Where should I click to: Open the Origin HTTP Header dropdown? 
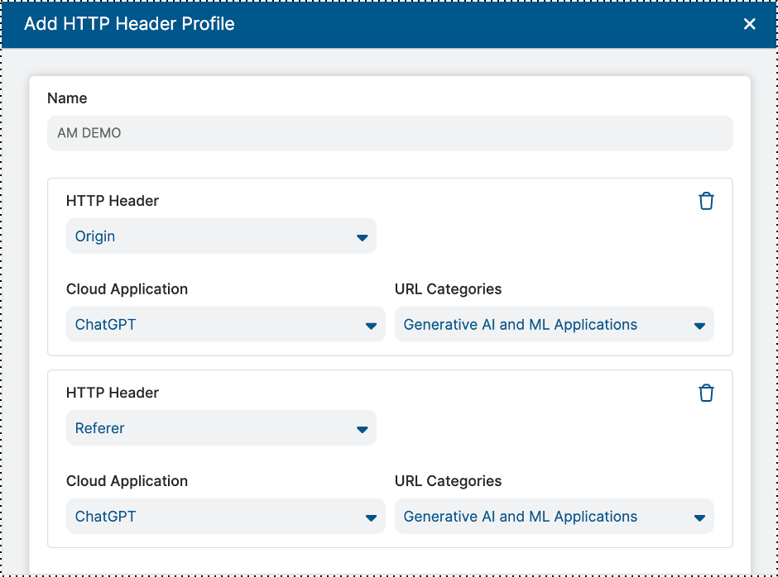[220, 236]
